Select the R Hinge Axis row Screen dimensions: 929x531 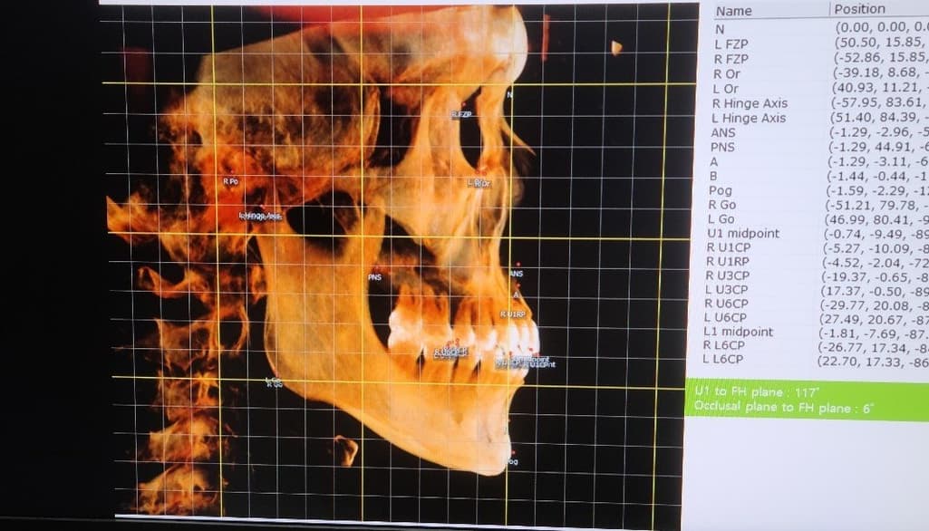(x=750, y=104)
